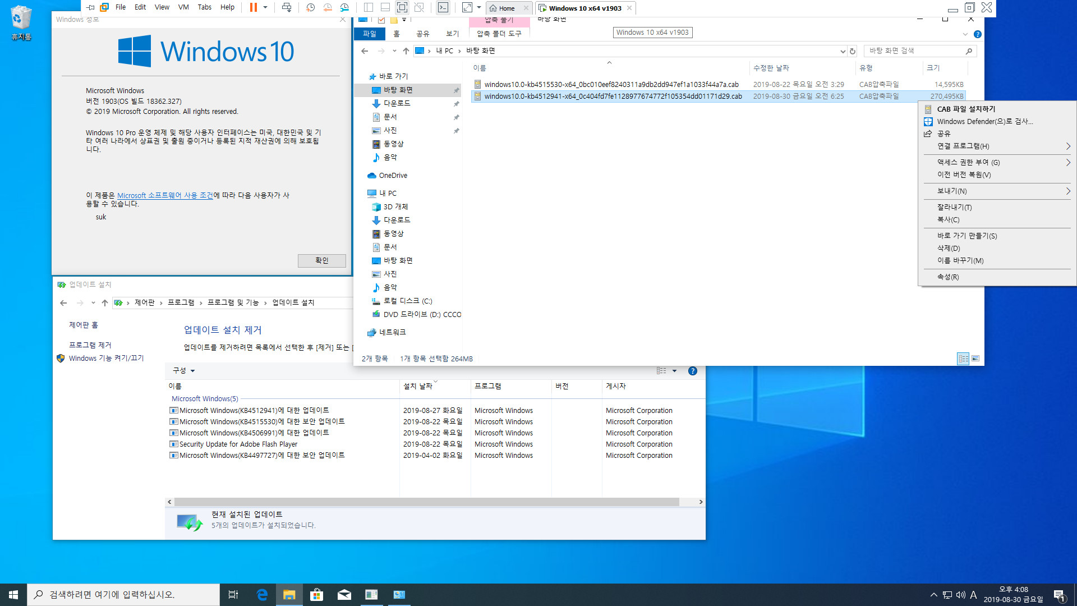Open the Microsoft 소프트웨어 사용 조건 link
The height and width of the screenshot is (606, 1077).
[x=165, y=195]
